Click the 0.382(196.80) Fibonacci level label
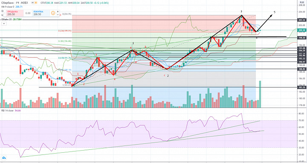This screenshot has width=307, height=163. pos(65,41)
